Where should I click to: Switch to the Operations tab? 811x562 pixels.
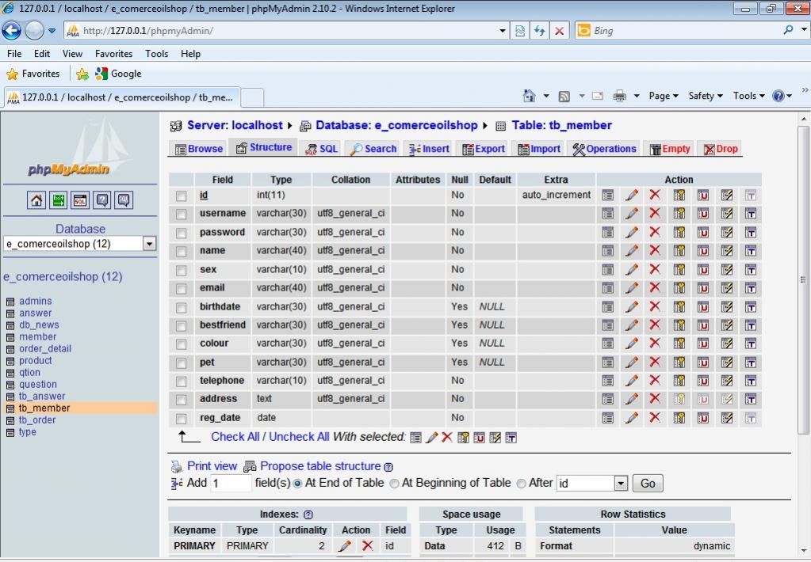tap(604, 149)
